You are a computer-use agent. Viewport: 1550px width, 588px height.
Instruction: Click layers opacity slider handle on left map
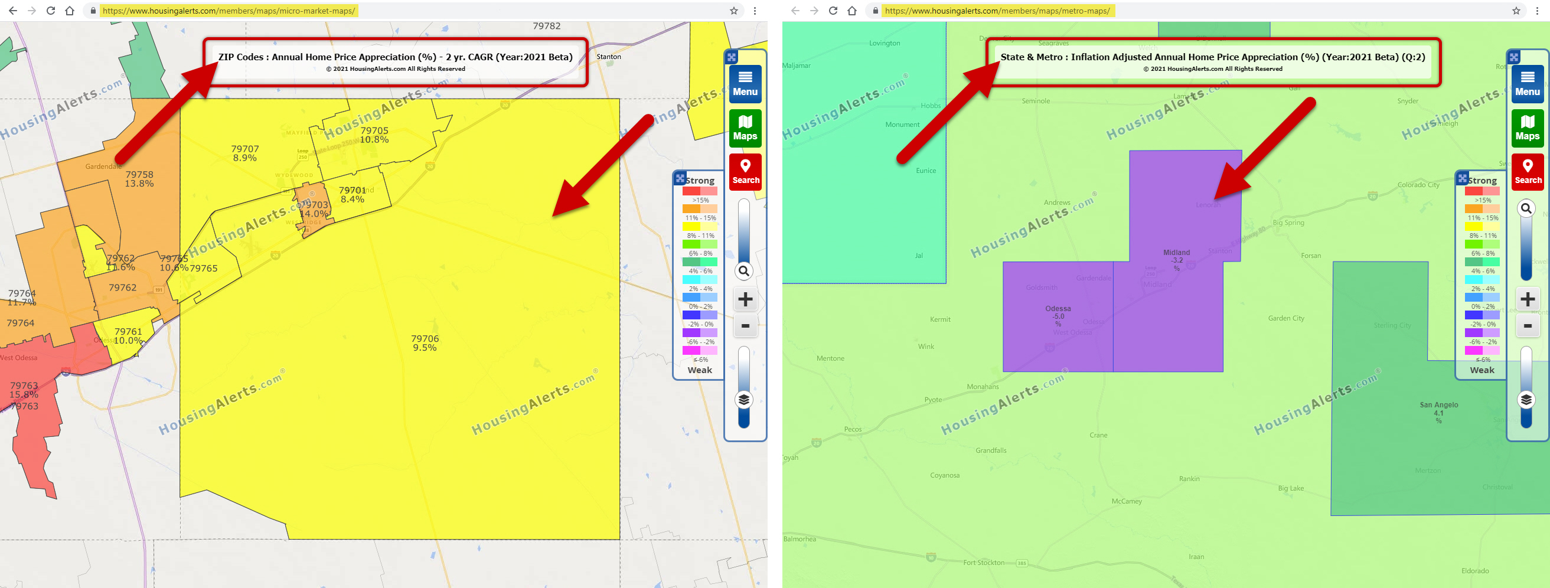point(745,400)
